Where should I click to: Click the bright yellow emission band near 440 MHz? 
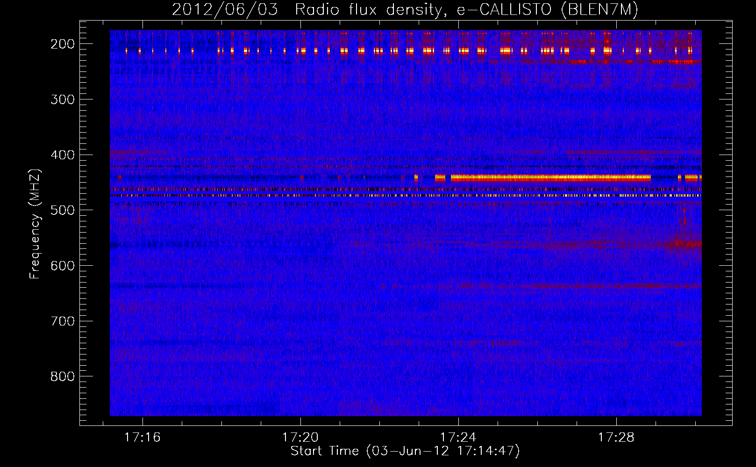click(550, 177)
